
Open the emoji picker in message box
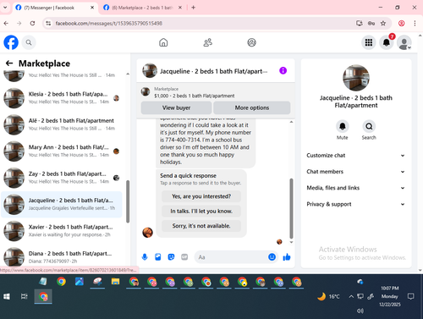(x=272, y=257)
